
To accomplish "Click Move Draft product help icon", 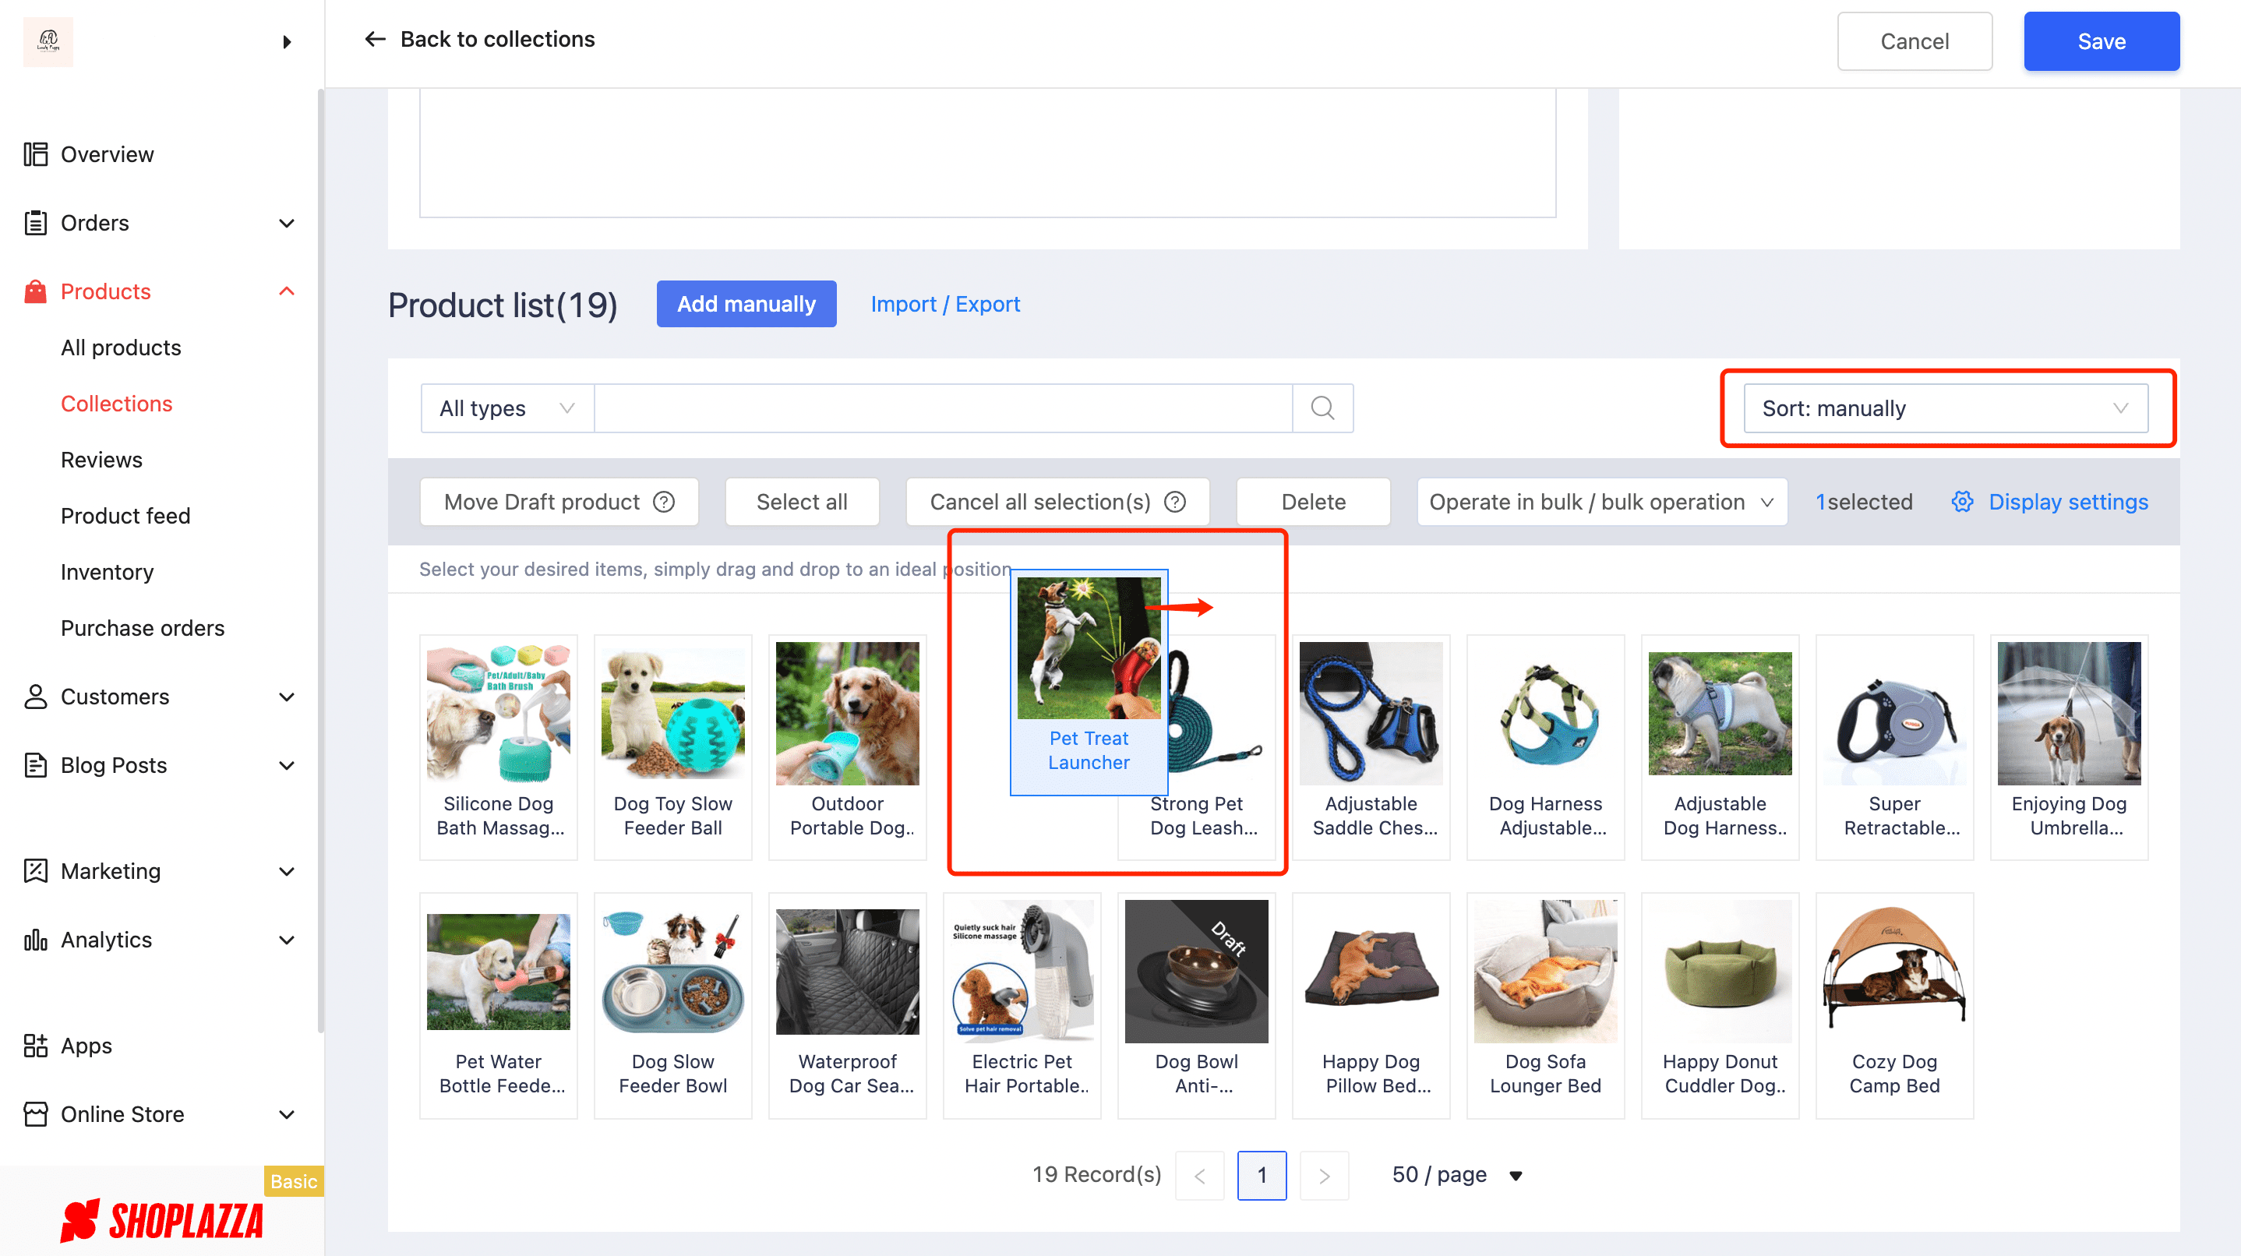I will pyautogui.click(x=665, y=502).
